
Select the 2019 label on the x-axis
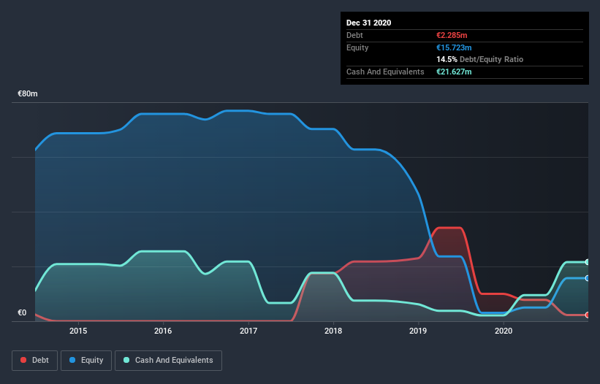pyautogui.click(x=418, y=331)
